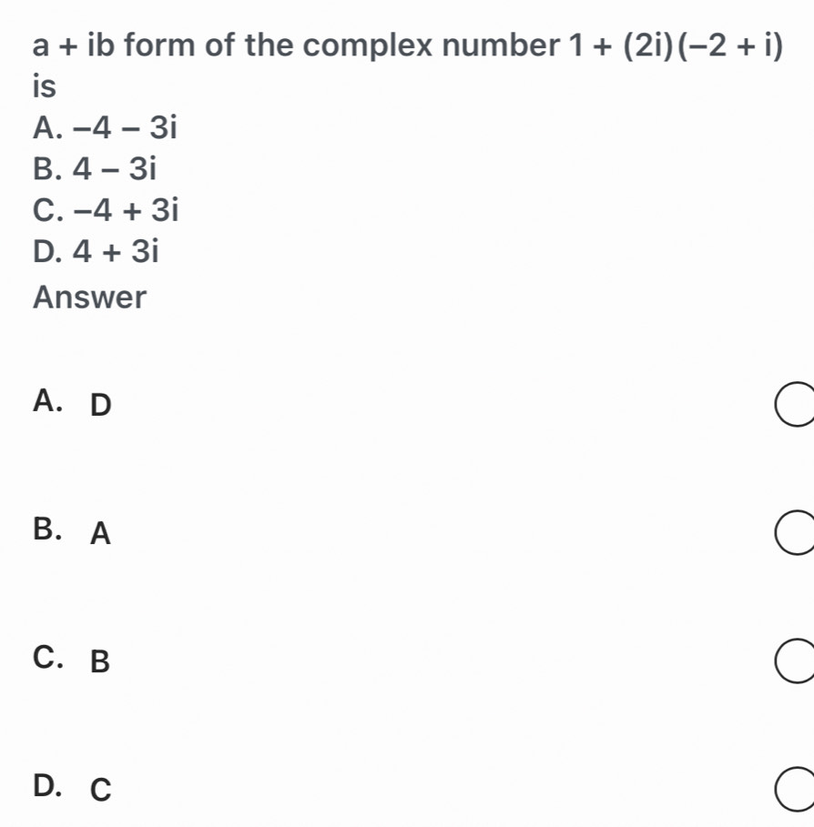Click the expression '1 + (2i)(−2 + i)'

tap(675, 44)
